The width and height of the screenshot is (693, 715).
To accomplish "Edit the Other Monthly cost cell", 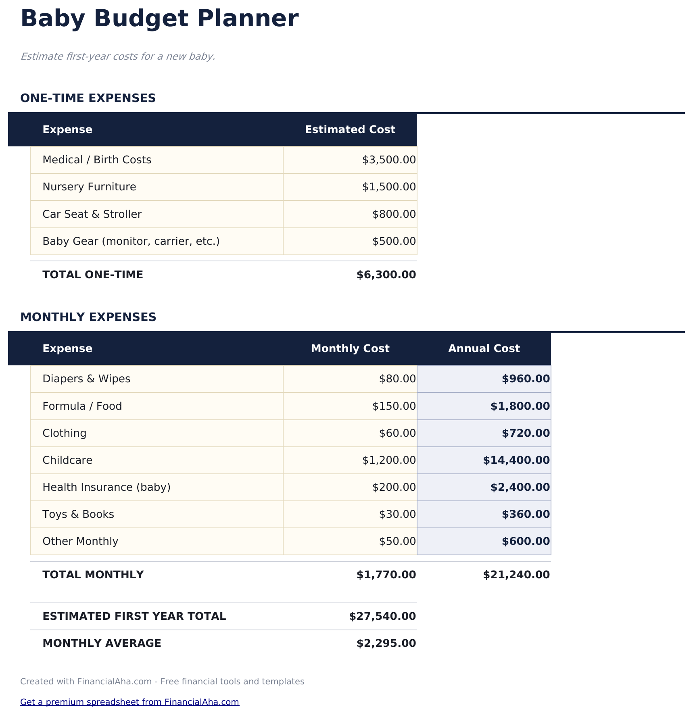I will [350, 541].
